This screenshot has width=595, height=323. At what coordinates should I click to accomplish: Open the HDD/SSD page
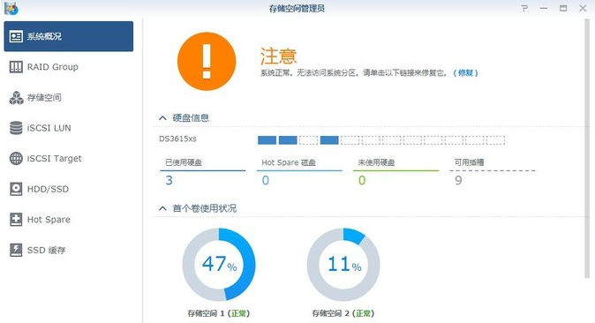69,189
